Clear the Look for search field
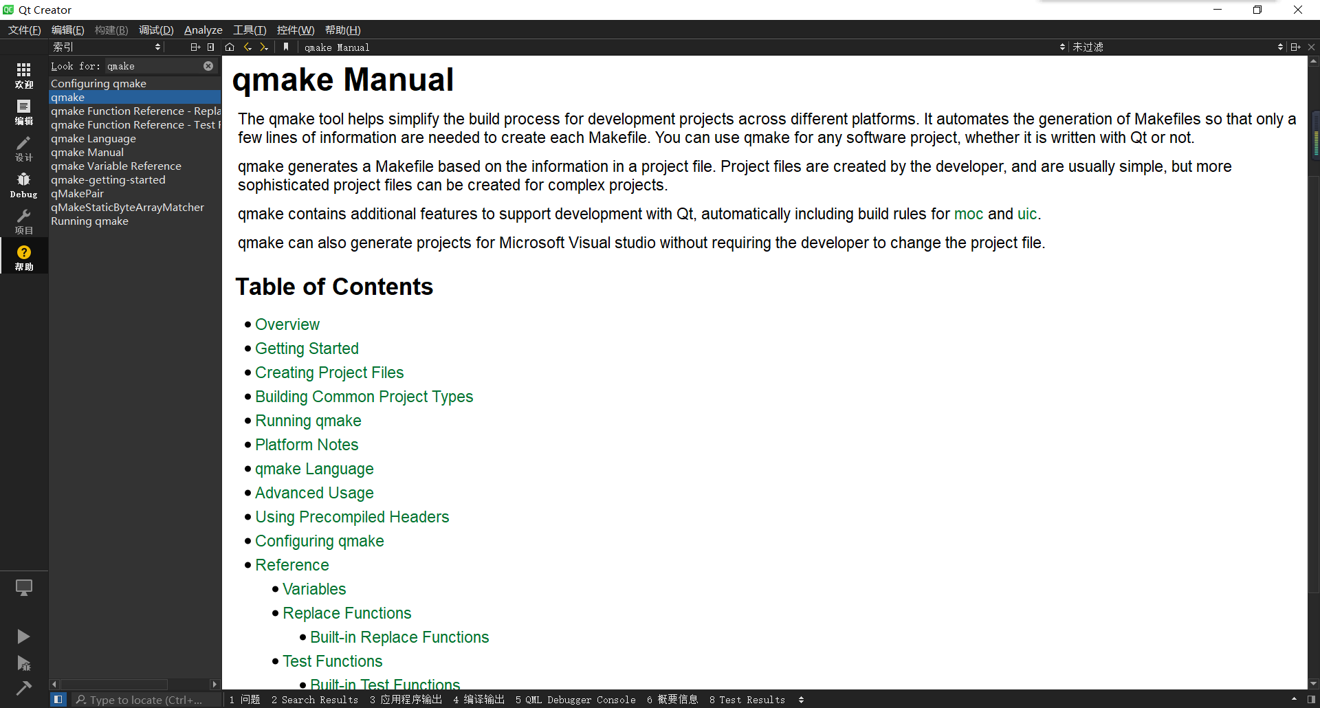Image resolution: width=1320 pixels, height=708 pixels. coord(208,66)
